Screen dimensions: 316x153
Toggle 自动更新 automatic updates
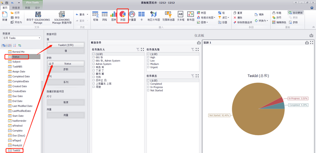(x=295, y=13)
